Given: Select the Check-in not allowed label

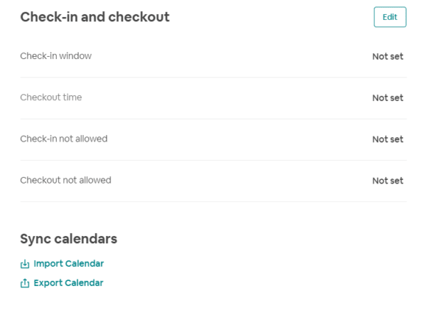Looking at the screenshot, I should [x=63, y=139].
